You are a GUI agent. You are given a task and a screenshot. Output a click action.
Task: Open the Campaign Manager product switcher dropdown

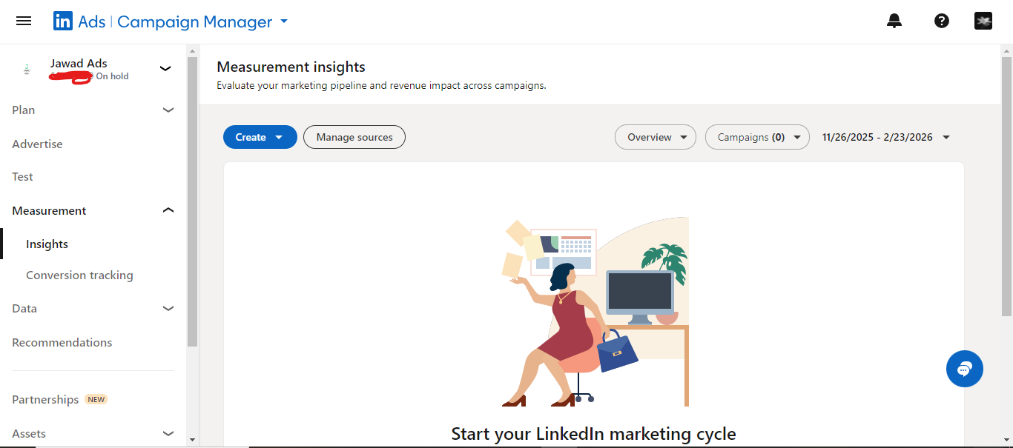pyautogui.click(x=283, y=22)
